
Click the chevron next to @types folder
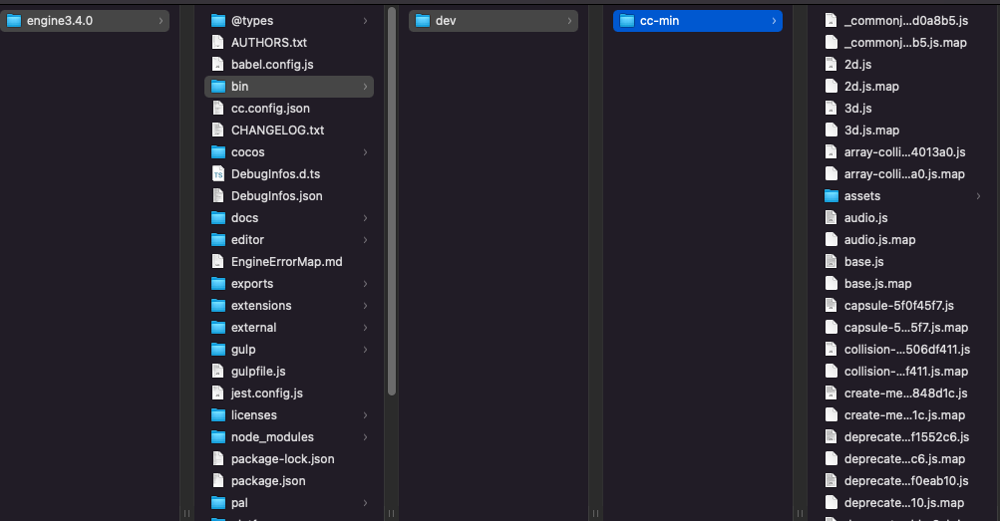[366, 21]
